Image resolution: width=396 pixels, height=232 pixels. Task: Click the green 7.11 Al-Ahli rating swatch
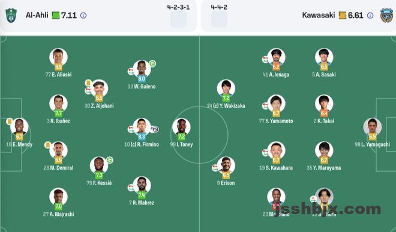(x=56, y=16)
